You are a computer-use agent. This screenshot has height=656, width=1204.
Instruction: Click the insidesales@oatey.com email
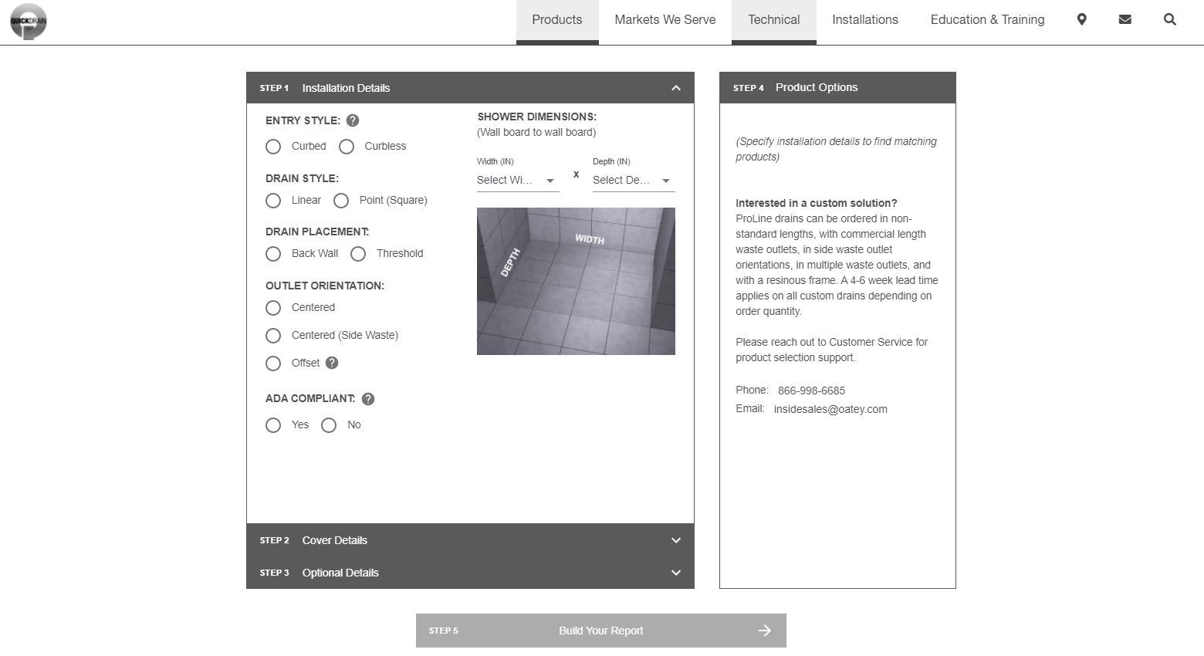830,409
